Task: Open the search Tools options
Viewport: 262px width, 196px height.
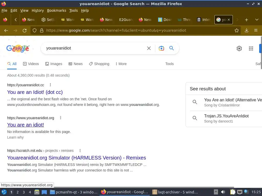Action: click(x=169, y=64)
